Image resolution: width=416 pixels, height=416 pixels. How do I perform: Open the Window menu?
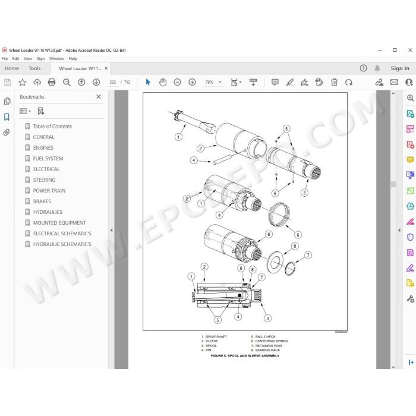56,59
